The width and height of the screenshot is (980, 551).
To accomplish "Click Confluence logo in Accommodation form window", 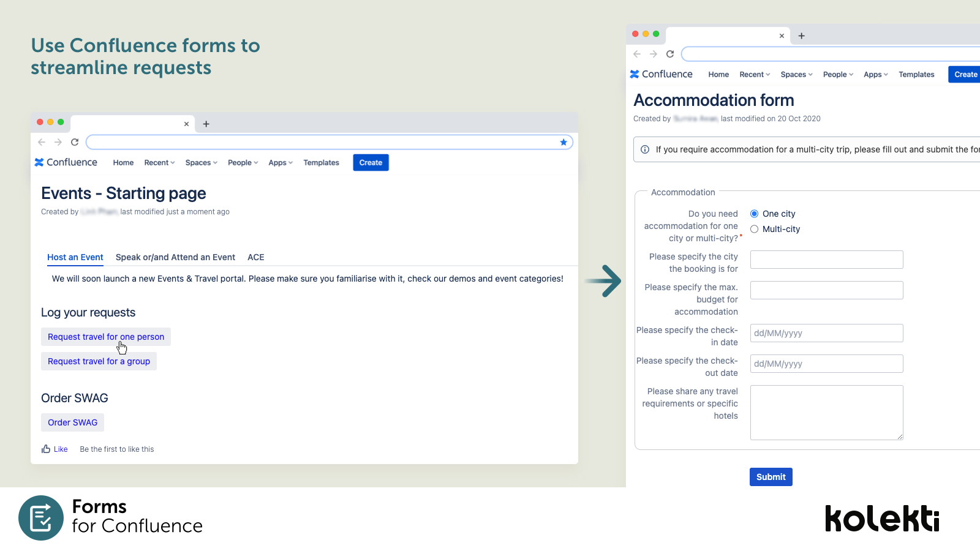I will pos(661,74).
